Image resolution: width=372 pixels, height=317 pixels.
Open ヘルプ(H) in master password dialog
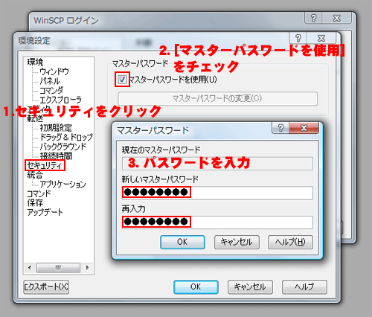tap(290, 242)
